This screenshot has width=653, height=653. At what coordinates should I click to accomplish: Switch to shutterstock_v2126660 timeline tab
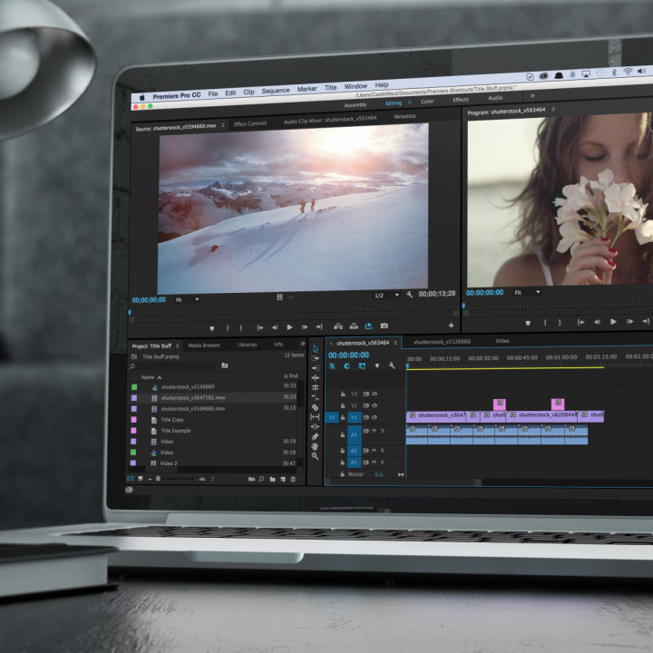point(442,342)
